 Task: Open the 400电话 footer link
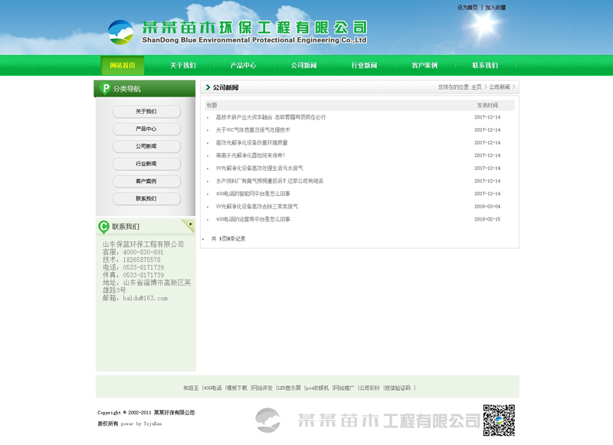click(x=212, y=388)
